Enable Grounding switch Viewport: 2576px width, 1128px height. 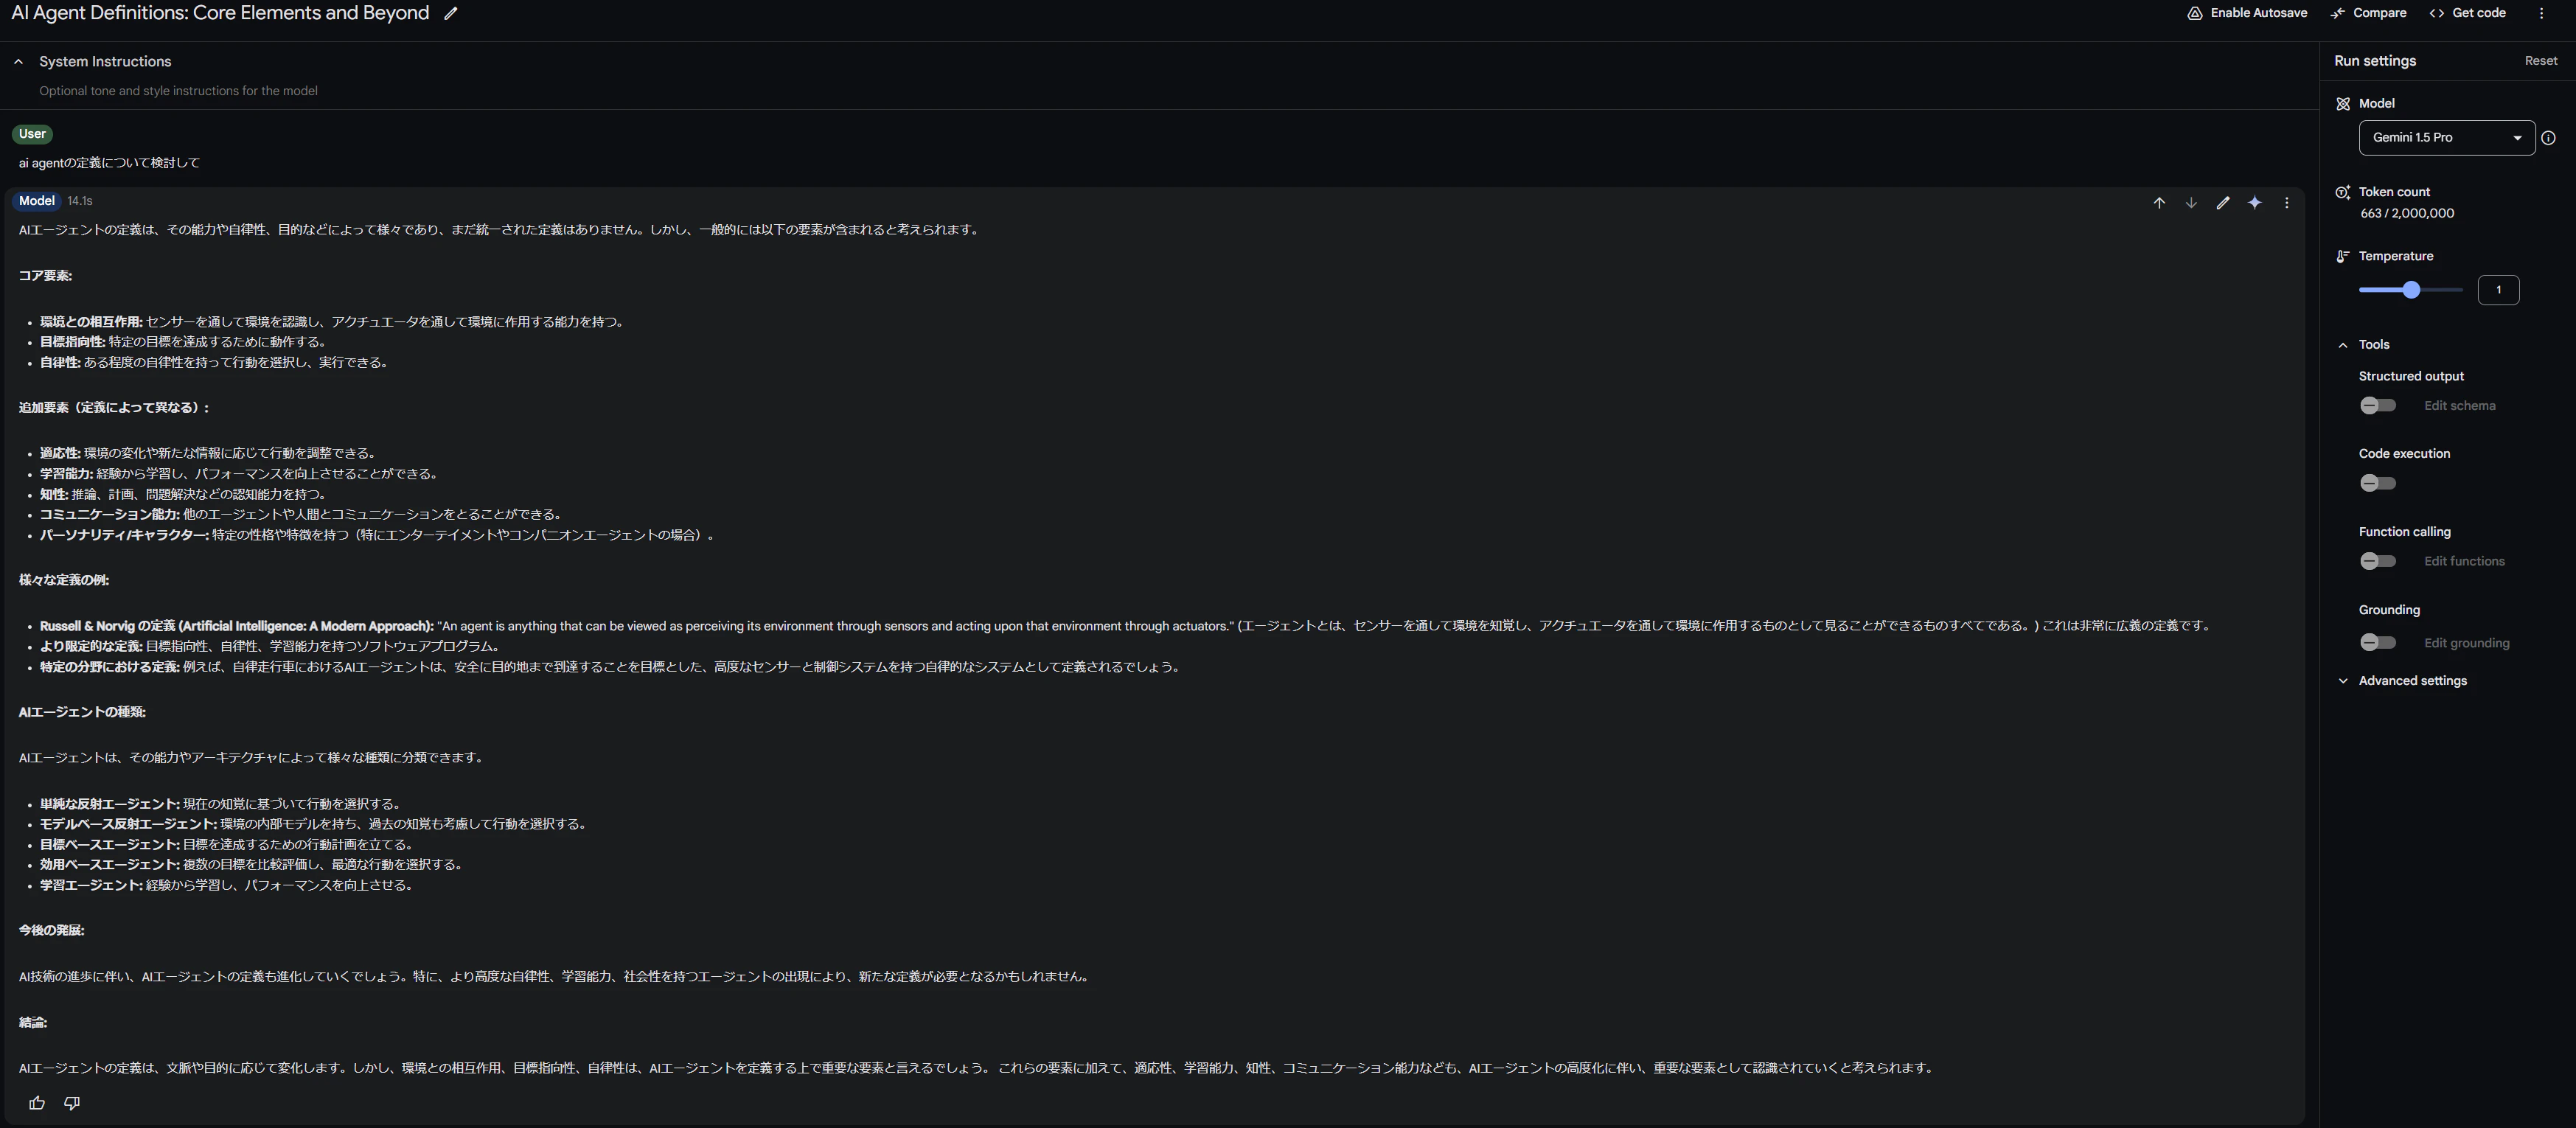(x=2378, y=642)
